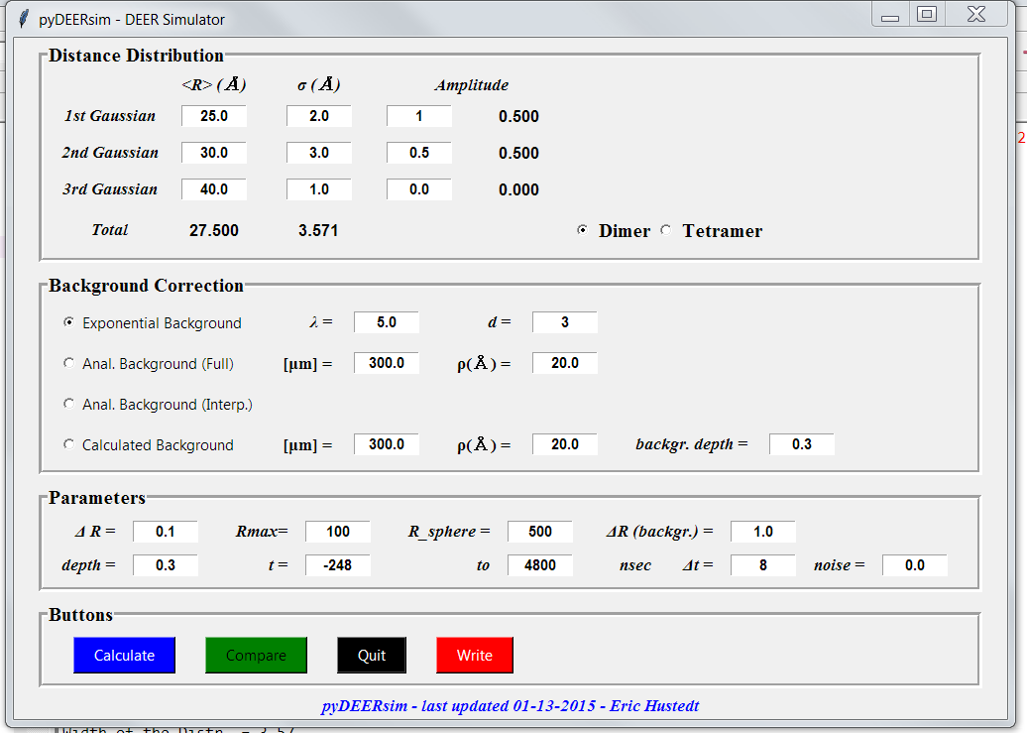1027x733 pixels.
Task: Click the pyDEERsim feather title bar icon
Action: pyautogui.click(x=24, y=19)
